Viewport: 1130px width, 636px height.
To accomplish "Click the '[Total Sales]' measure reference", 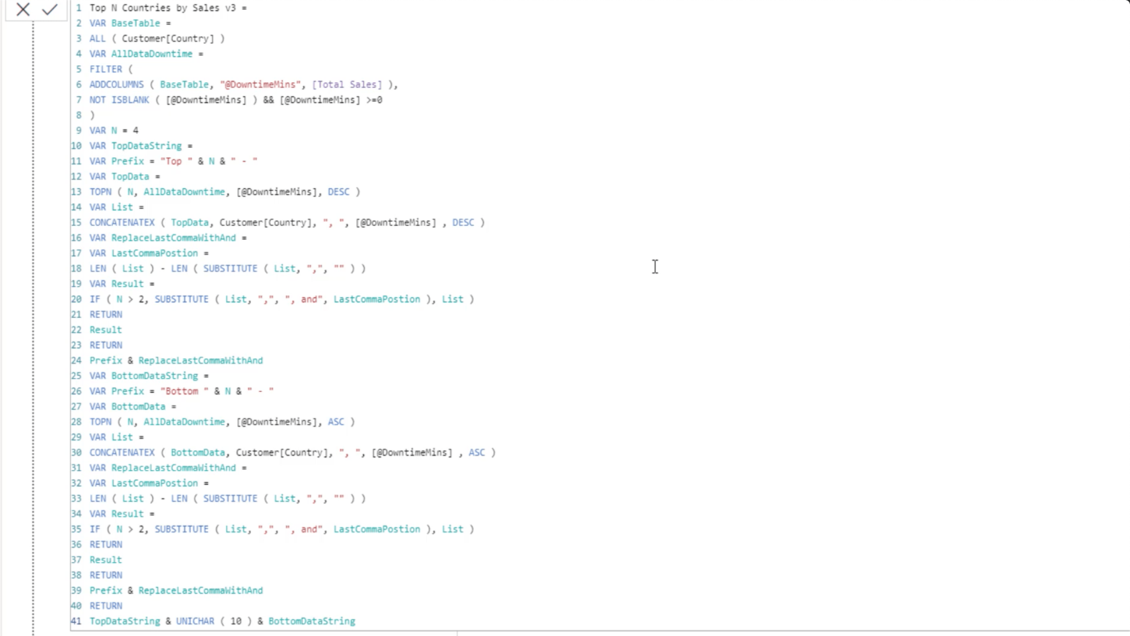I will click(x=346, y=85).
